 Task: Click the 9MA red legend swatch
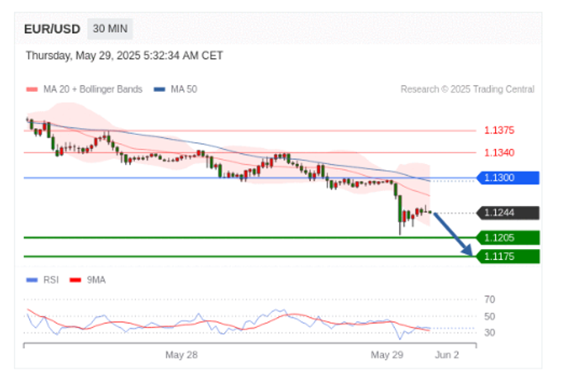(75, 280)
